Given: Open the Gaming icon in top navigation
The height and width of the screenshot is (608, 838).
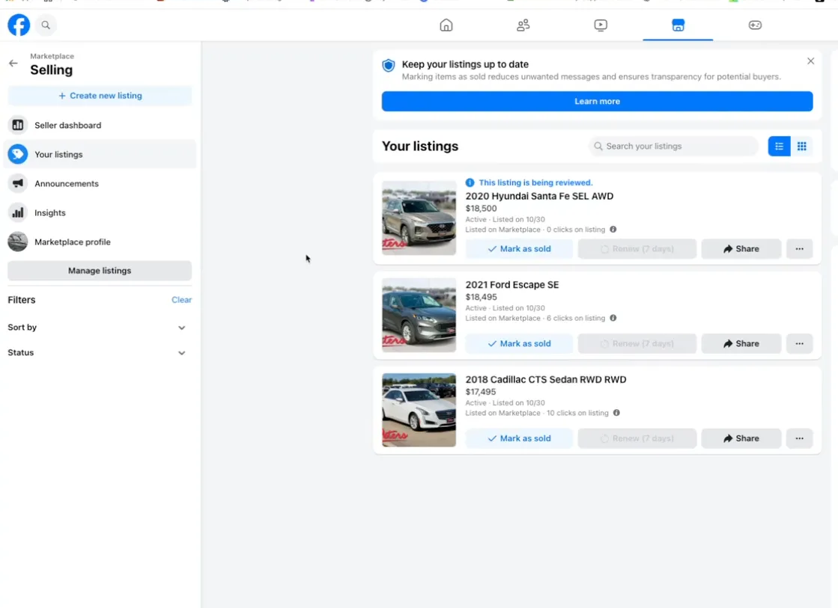Looking at the screenshot, I should coord(755,25).
